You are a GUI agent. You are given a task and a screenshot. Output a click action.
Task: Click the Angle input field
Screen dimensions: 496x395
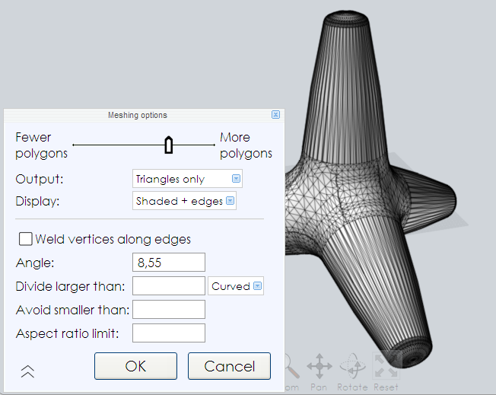click(169, 263)
